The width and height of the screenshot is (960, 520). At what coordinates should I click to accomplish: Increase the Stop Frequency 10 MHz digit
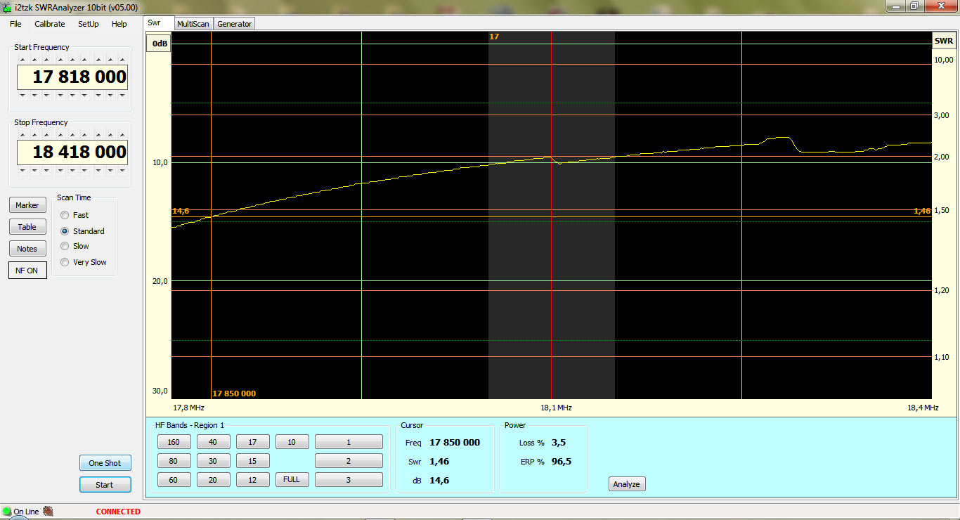coord(34,135)
